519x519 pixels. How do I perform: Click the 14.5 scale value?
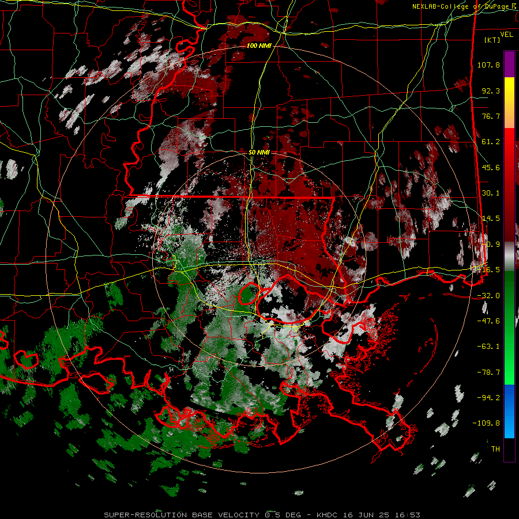(491, 219)
